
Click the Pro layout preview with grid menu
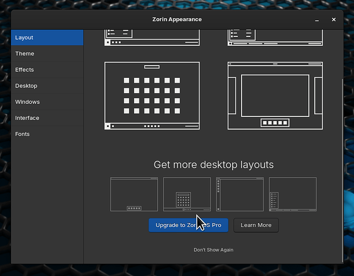coord(187,194)
